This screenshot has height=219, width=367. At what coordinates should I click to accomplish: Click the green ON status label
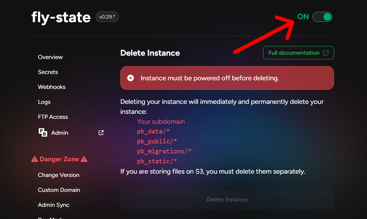point(303,17)
